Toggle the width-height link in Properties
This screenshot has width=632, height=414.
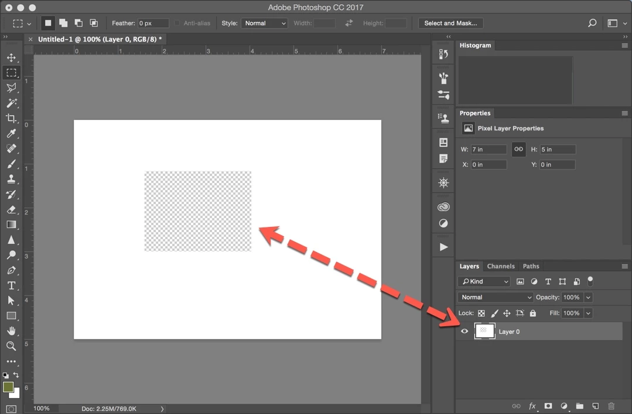(518, 149)
